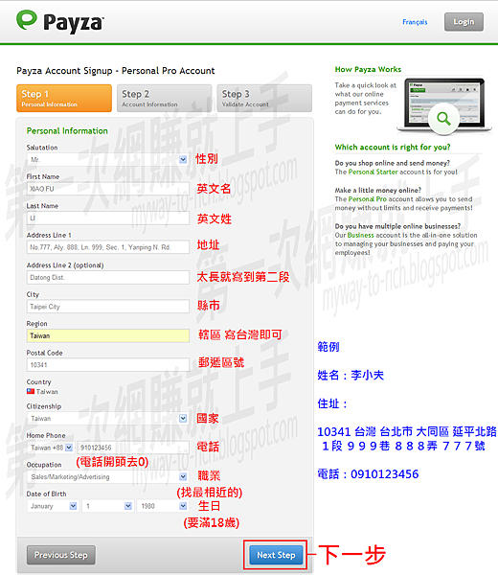This screenshot has width=498, height=575.
Task: Click the Next Step button
Action: 276,555
